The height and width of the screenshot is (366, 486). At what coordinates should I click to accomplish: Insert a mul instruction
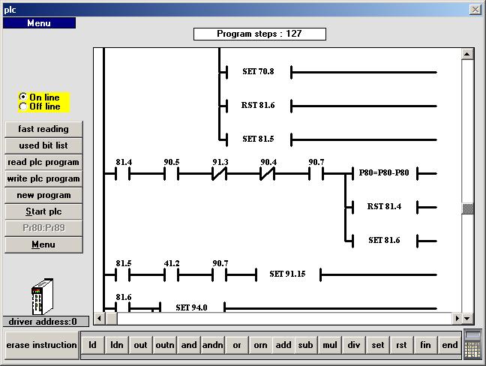coord(330,345)
